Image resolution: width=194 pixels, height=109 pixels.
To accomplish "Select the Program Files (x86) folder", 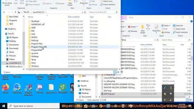I will coord(73,47).
